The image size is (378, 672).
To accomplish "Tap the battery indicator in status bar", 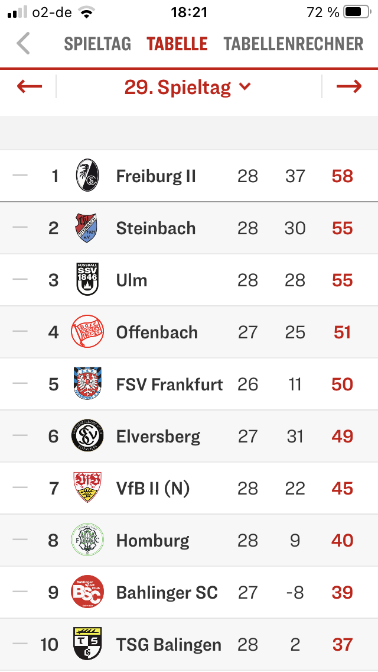I will point(358,12).
